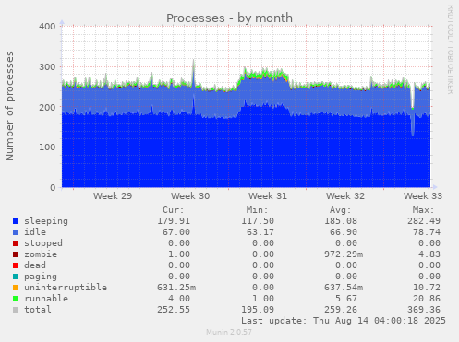Click the zombie legend color swatch
This screenshot has width=459, height=342.
click(x=16, y=254)
